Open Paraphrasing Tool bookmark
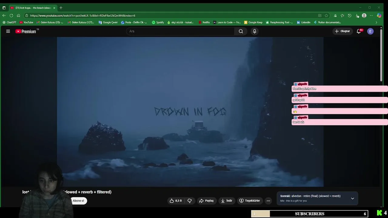Viewport: 388px width, 218px height. tap(279, 22)
